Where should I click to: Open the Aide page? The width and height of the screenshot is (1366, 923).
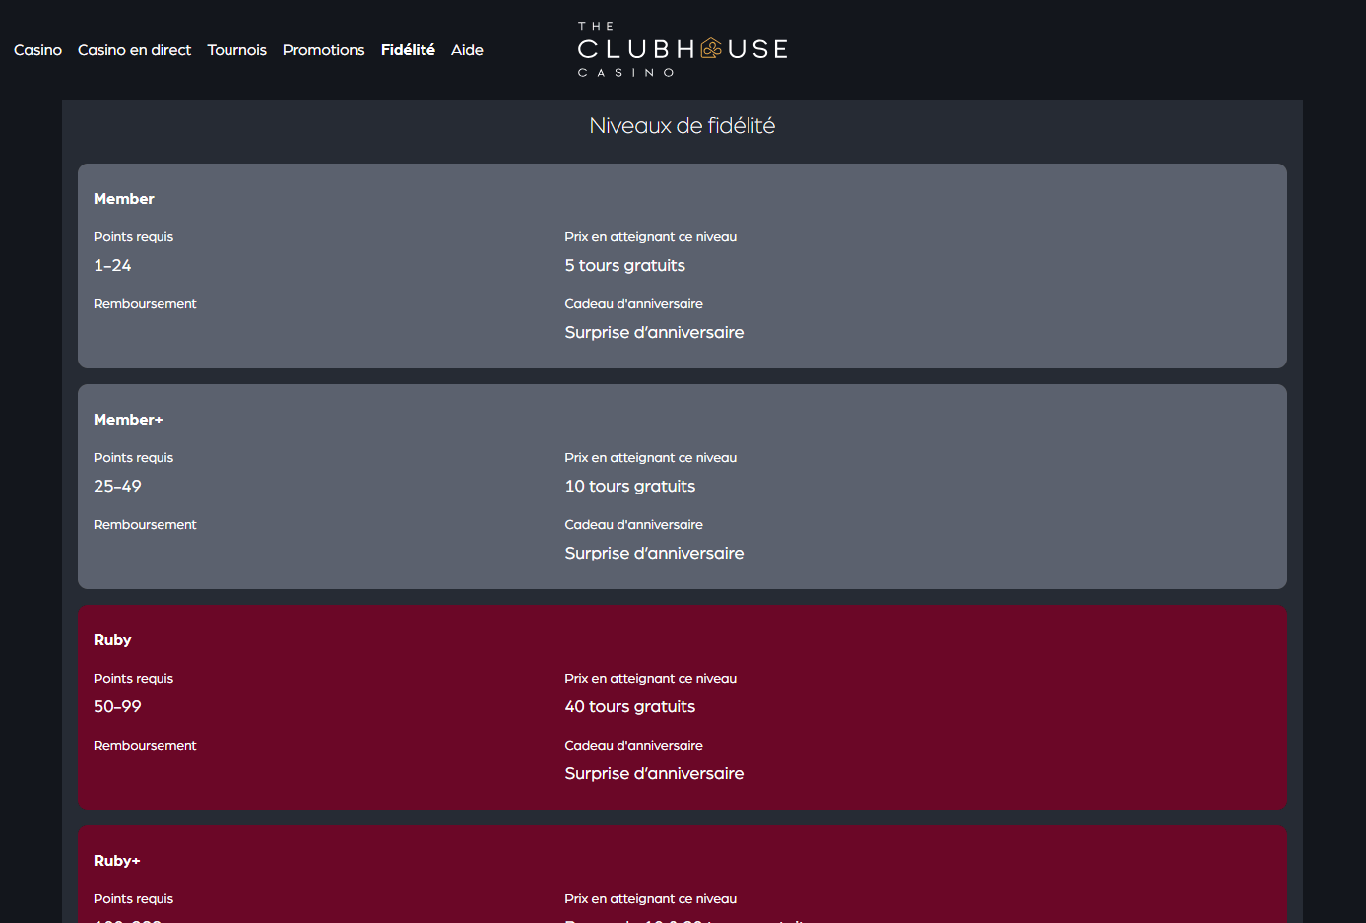point(467,50)
